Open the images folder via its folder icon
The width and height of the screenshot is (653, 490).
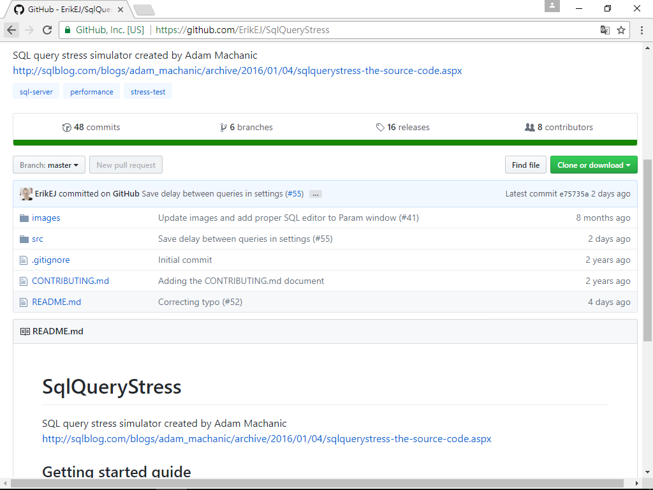pyautogui.click(x=24, y=218)
